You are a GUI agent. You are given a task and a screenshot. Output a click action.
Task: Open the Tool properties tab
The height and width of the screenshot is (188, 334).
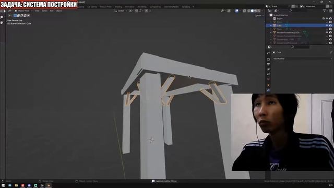[268, 53]
